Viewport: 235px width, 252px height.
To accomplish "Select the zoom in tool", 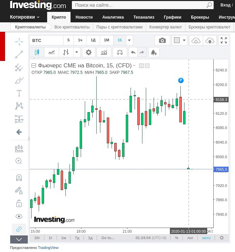I will [19, 161].
